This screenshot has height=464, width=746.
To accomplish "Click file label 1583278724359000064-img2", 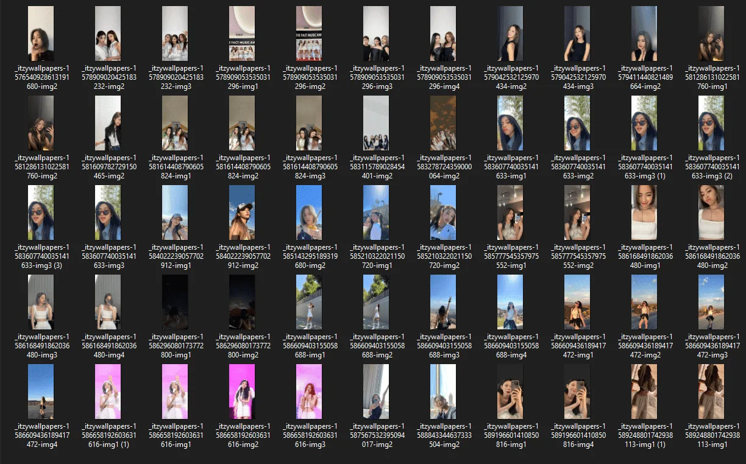I will point(443,167).
